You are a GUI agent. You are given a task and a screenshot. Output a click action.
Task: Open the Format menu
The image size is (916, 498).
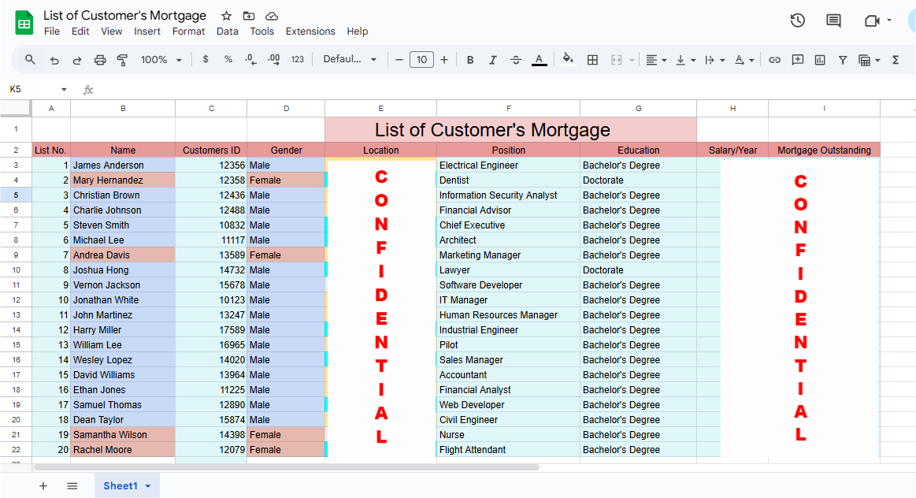click(x=188, y=32)
